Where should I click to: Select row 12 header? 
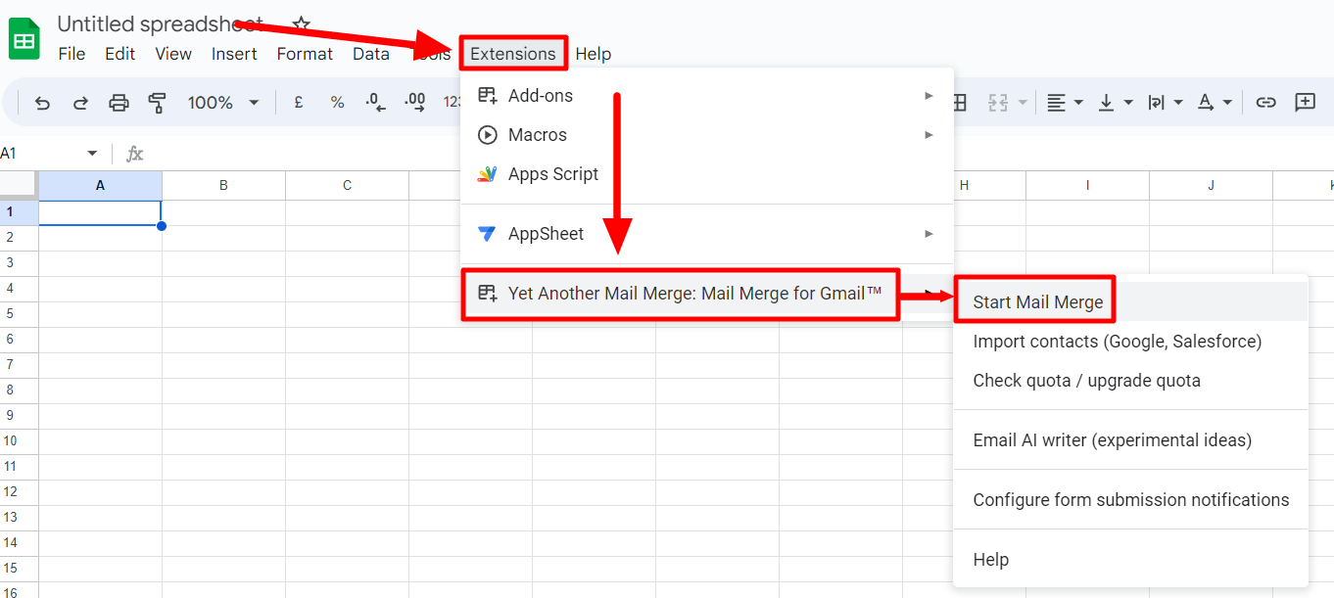tap(19, 492)
